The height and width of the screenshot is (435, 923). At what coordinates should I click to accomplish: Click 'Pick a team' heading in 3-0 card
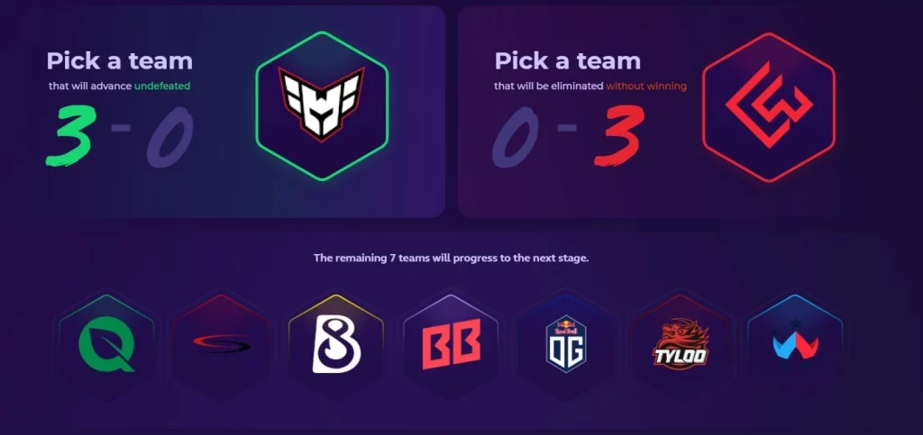point(120,61)
